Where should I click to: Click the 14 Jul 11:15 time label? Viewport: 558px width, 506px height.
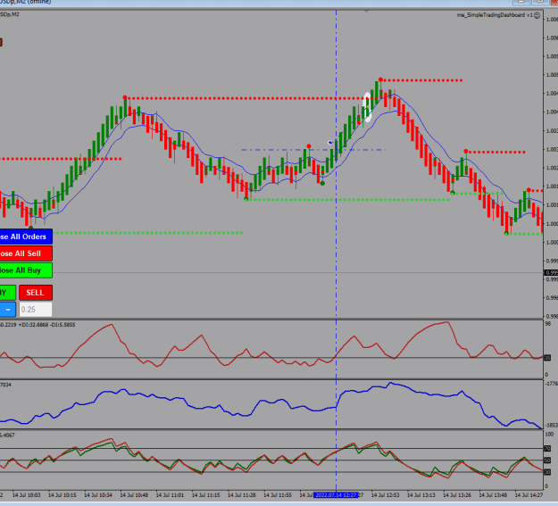205,495
